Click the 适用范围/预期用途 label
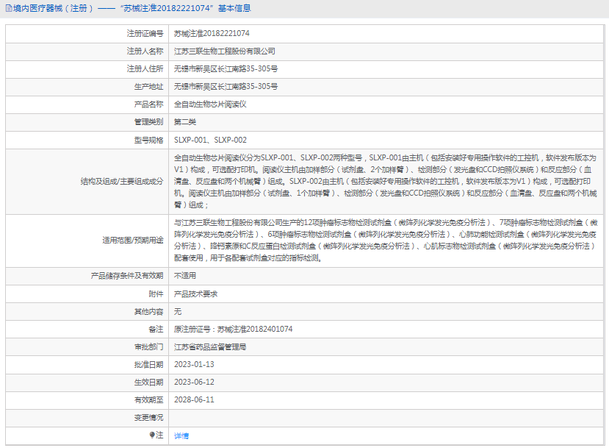Screen dimensions: 609x448 coord(133,241)
